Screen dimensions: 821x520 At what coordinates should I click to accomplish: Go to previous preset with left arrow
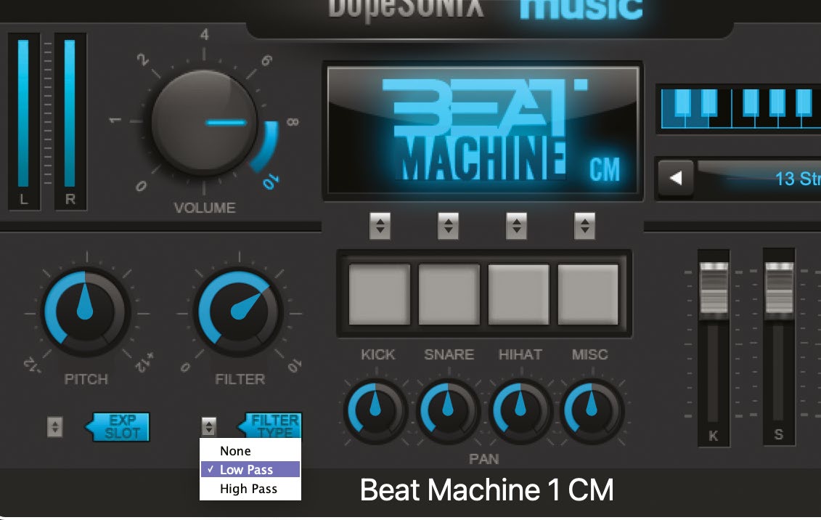pos(676,179)
